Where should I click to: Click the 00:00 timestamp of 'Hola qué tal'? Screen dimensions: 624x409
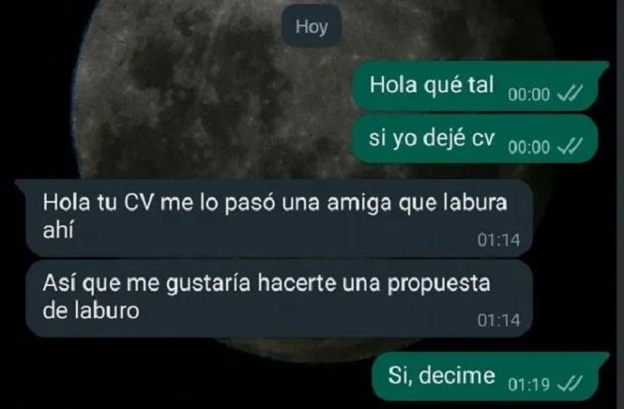pos(529,95)
